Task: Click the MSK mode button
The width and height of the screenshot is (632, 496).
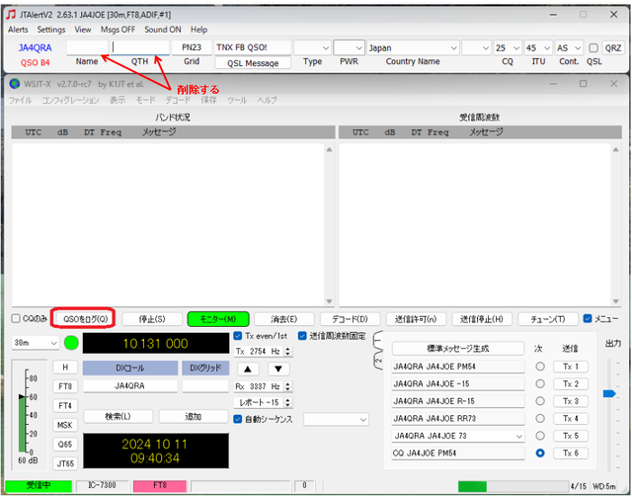Action: (65, 425)
